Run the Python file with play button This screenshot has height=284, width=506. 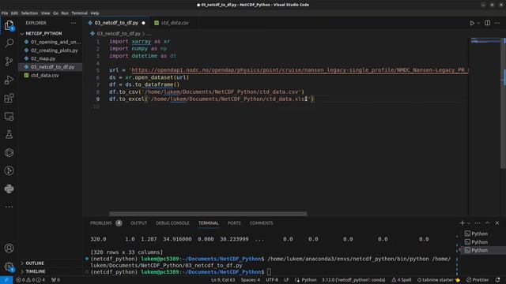click(472, 23)
